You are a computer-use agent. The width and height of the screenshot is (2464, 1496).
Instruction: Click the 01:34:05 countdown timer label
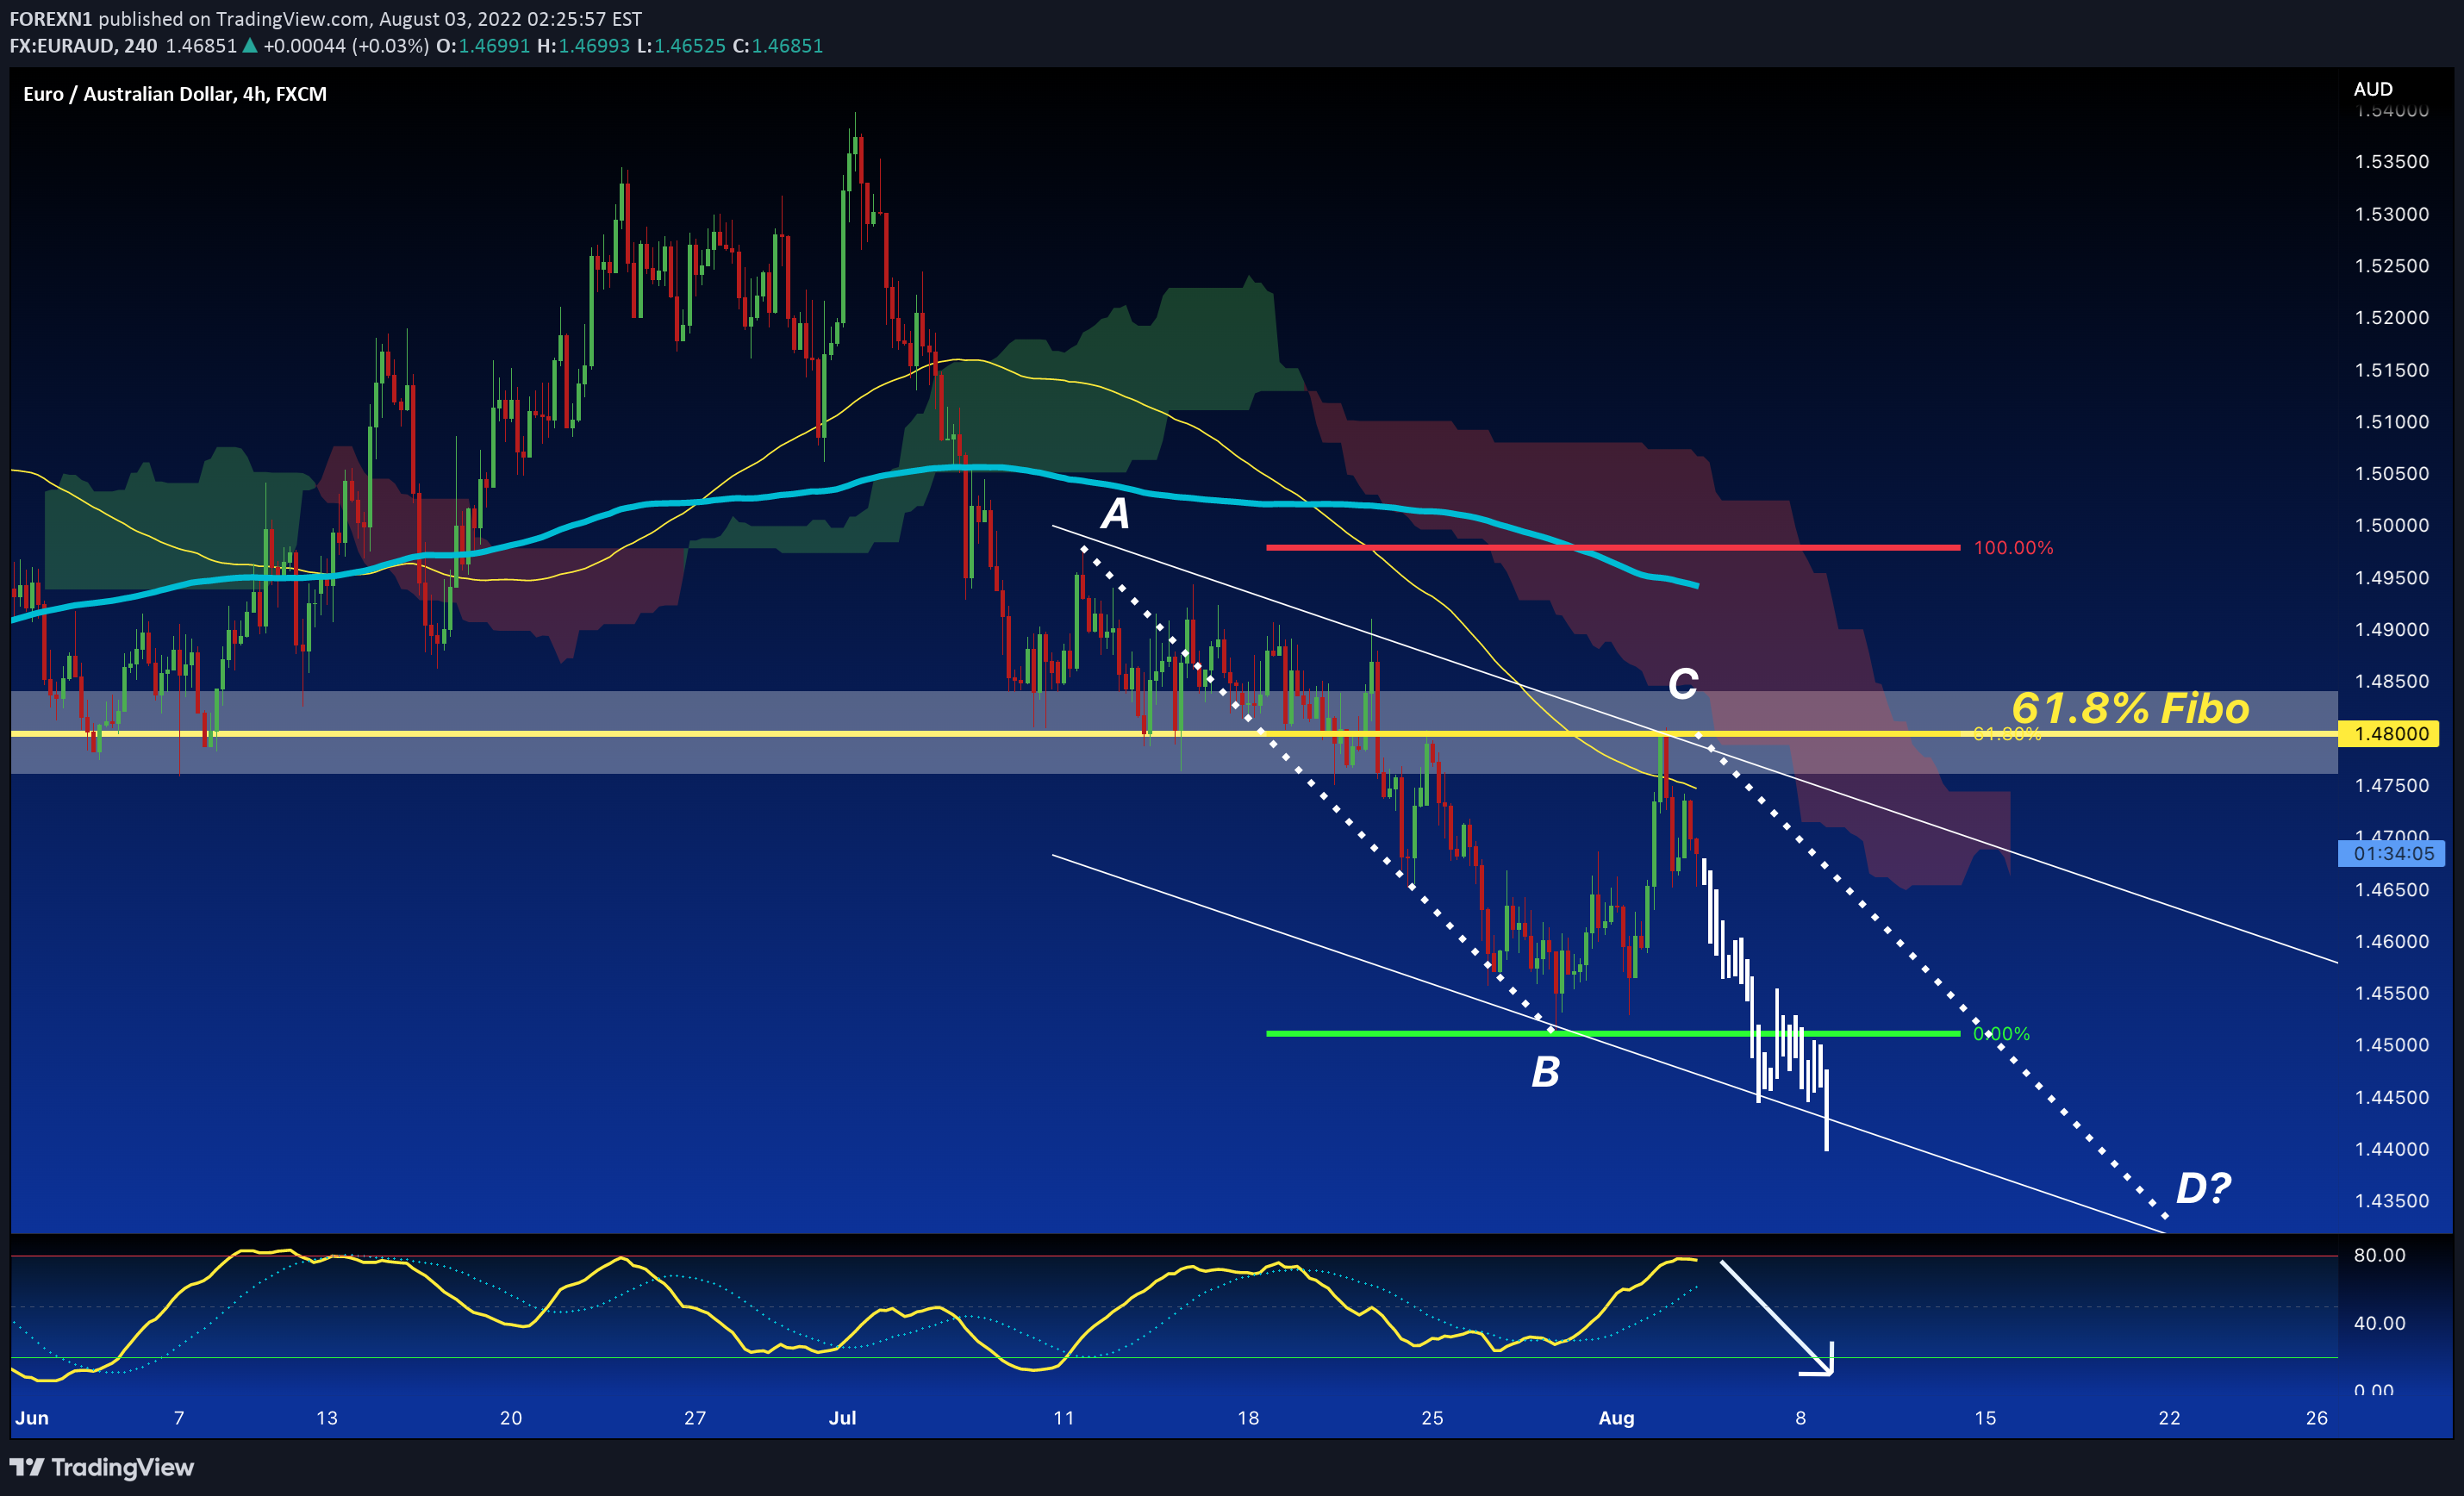pos(2393,853)
